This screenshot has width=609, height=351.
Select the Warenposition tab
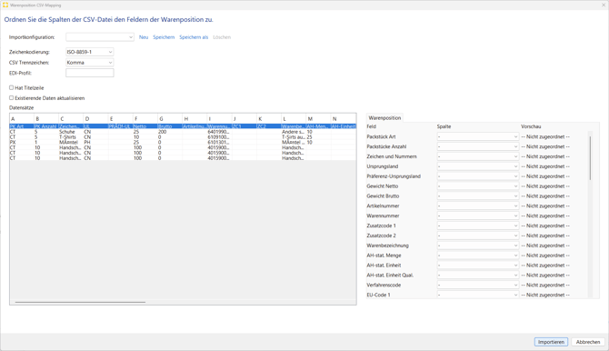point(384,118)
